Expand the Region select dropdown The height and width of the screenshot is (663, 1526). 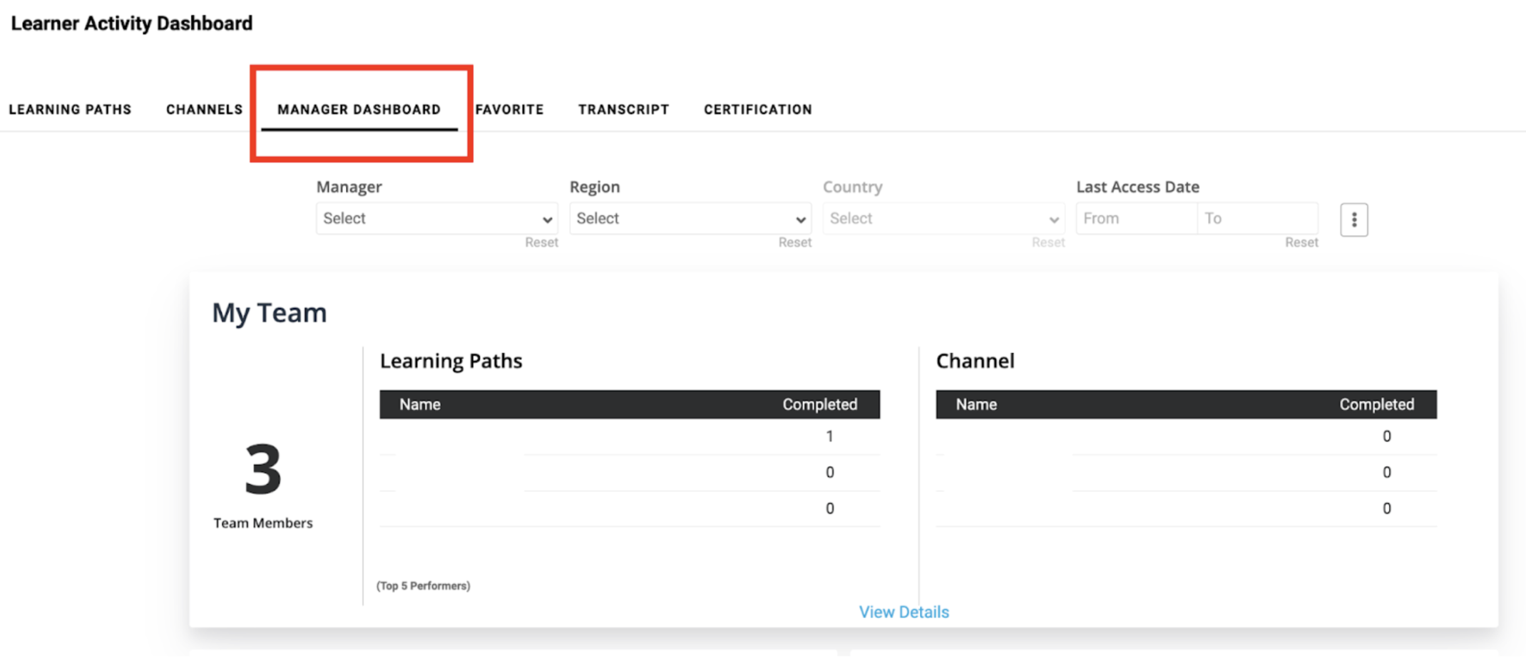[x=690, y=218]
